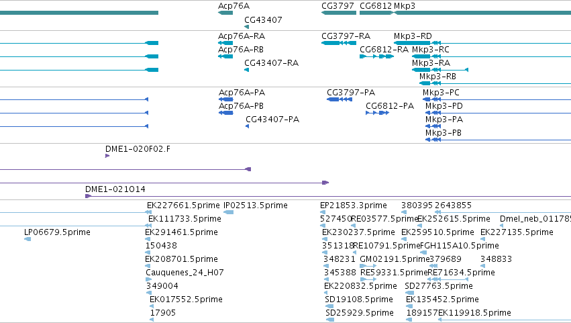Select the Acp76A-PA protein feature
The image size is (571, 323).
[225, 99]
